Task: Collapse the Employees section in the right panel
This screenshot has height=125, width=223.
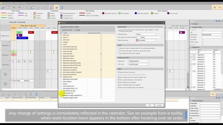Action: point(191,47)
